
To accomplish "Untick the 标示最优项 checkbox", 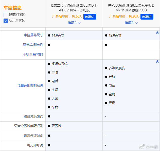I will click(6, 21).
